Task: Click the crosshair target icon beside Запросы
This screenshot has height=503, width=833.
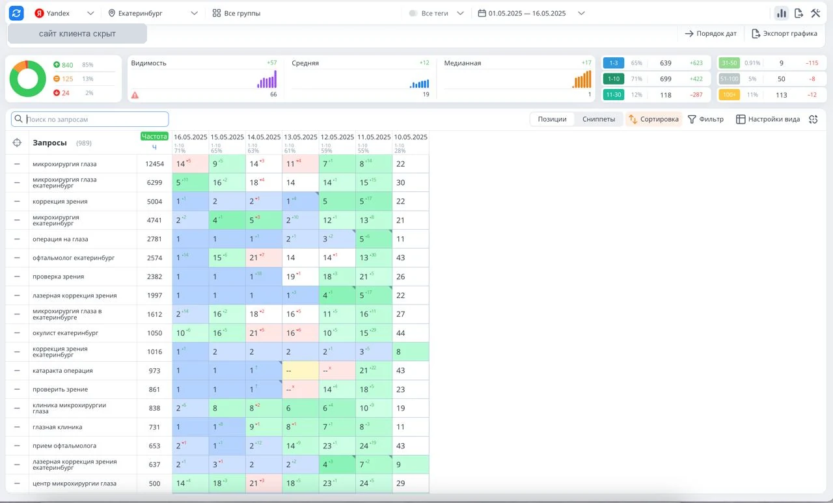Action: tap(18, 143)
